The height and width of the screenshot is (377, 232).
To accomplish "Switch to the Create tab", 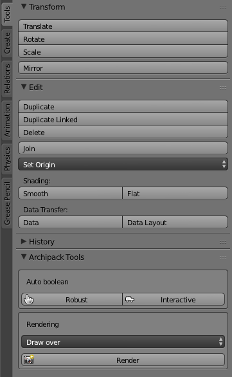I will tap(6, 43).
